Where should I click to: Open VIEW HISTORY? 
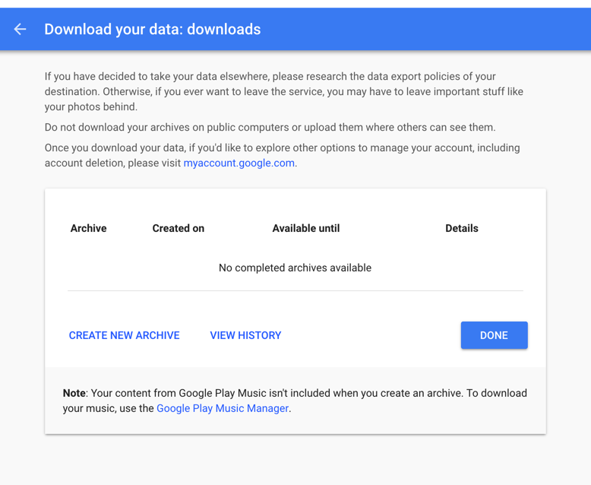pyautogui.click(x=246, y=335)
